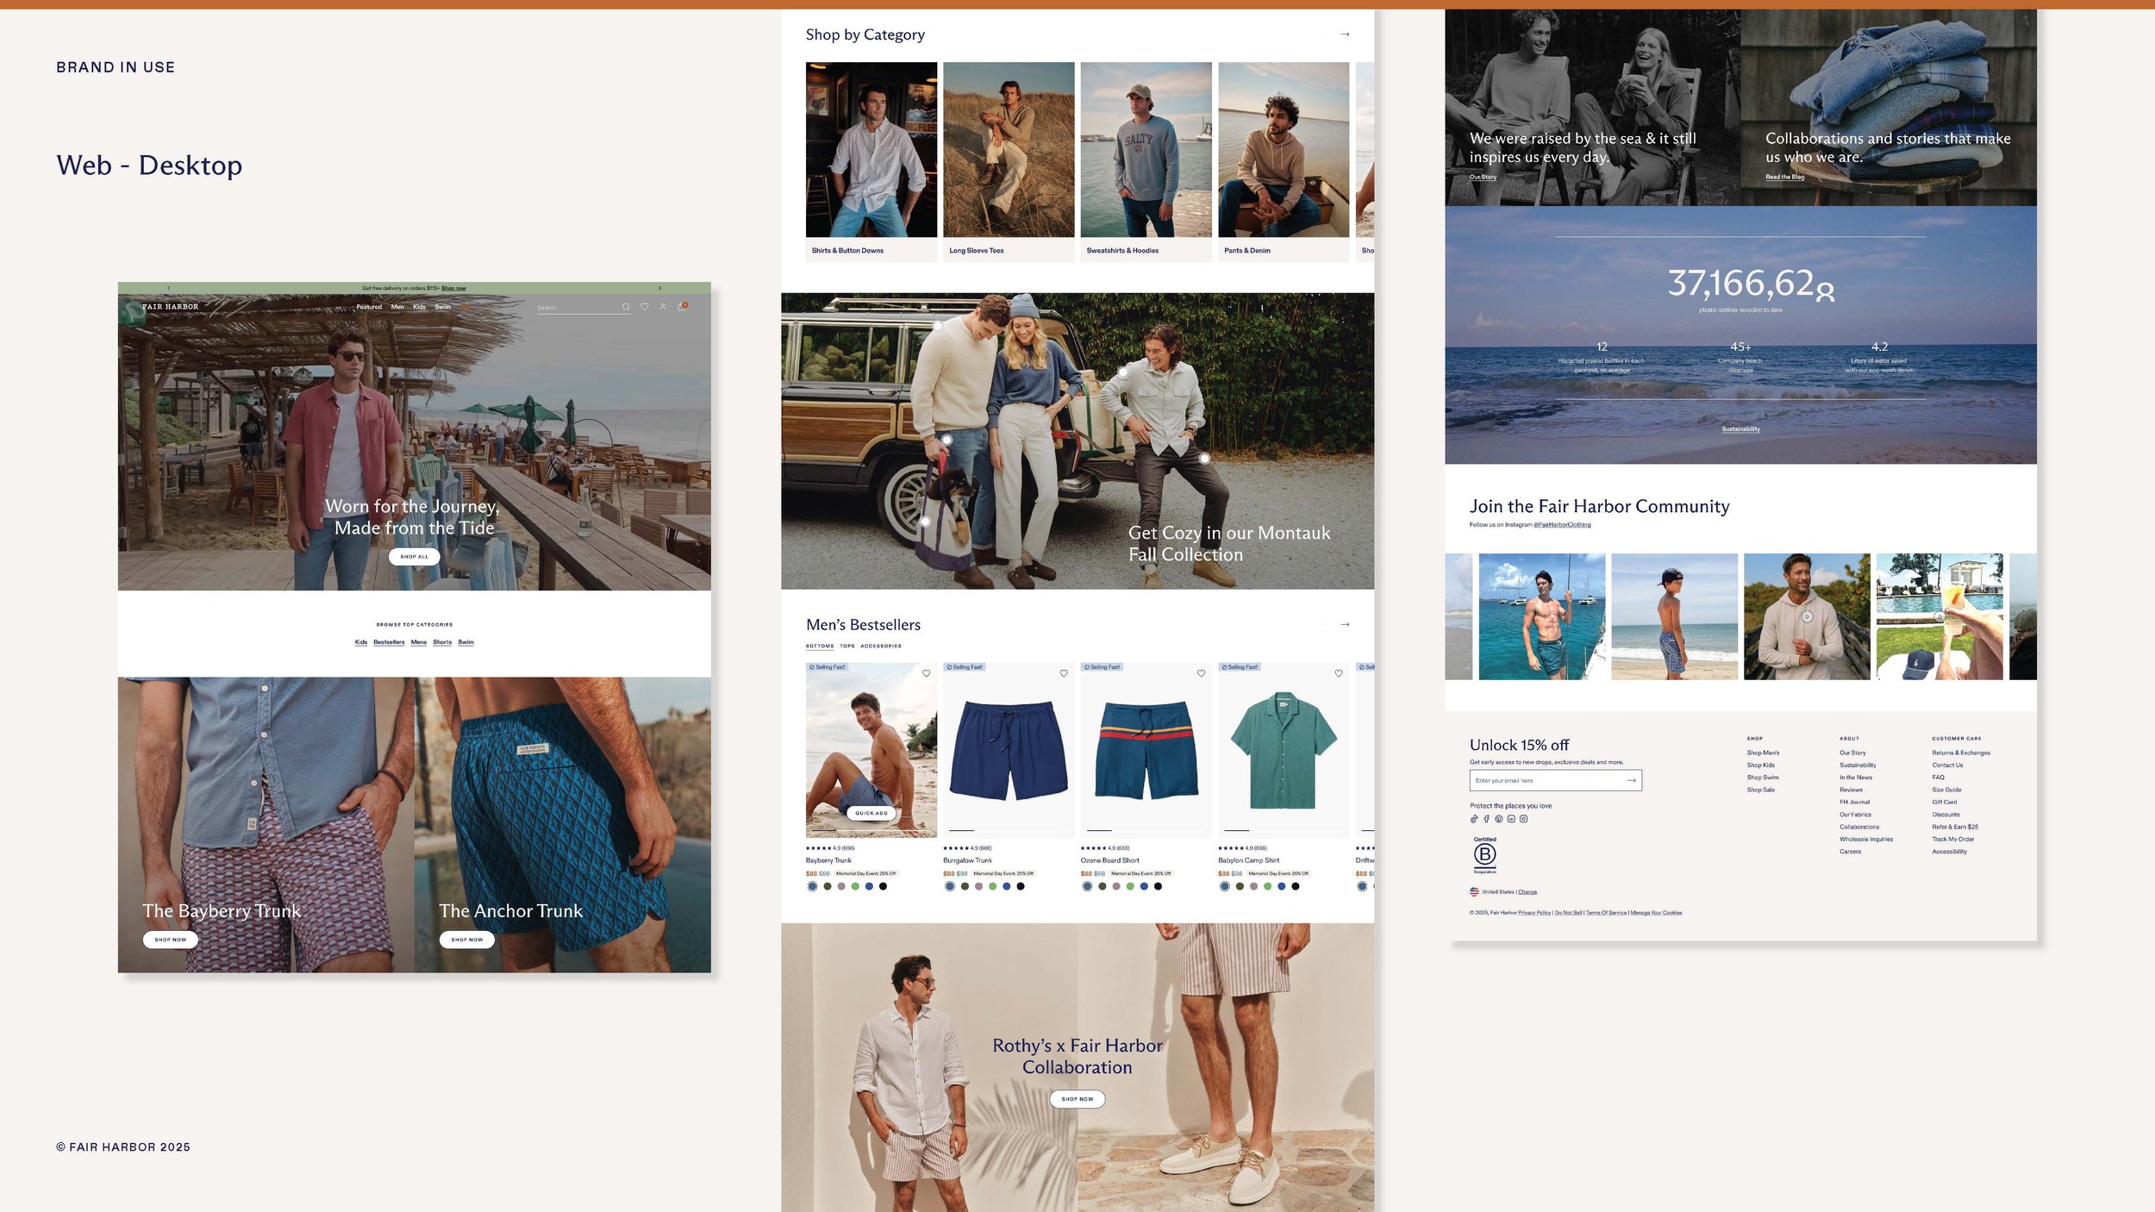
Task: Click the Shop Sale footer link
Action: [x=1760, y=790]
